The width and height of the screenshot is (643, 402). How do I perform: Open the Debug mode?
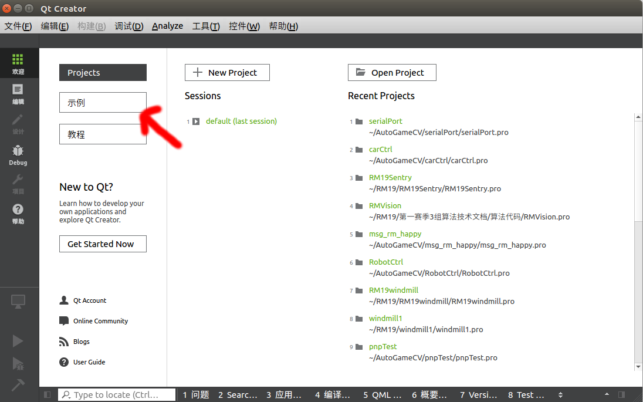(18, 155)
